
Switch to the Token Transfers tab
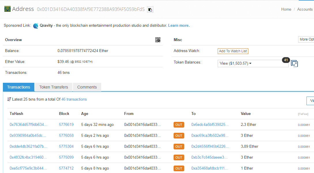point(53,87)
